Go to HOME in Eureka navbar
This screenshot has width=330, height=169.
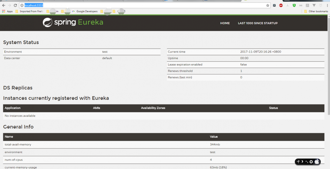(225, 23)
